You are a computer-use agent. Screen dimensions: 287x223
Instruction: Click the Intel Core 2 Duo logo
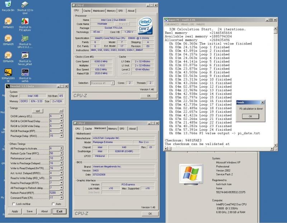[145, 25]
